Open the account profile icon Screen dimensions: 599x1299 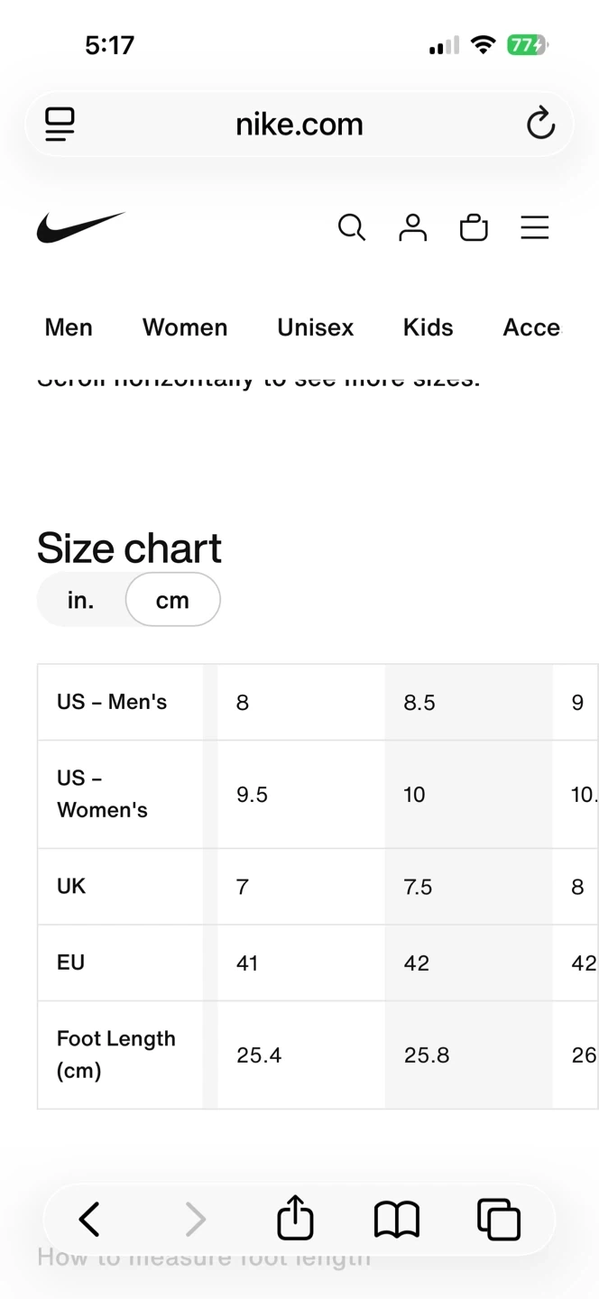click(412, 227)
